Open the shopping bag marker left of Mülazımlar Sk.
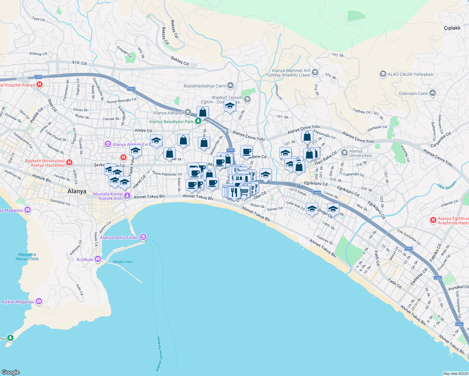The height and width of the screenshot is (376, 469). (204, 143)
